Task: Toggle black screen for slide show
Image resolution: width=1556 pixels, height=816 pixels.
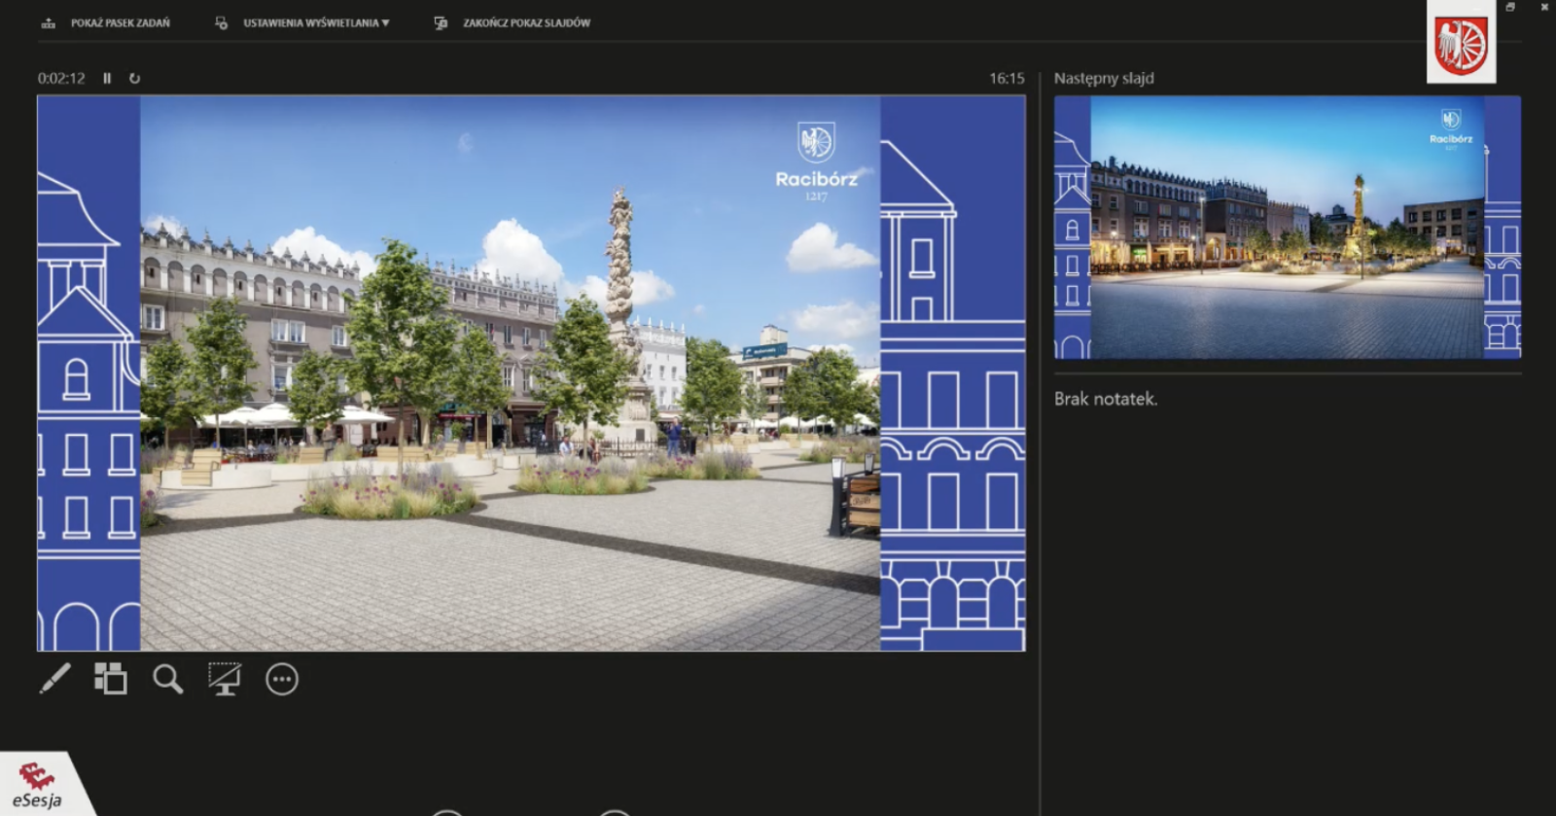Action: tap(225, 679)
